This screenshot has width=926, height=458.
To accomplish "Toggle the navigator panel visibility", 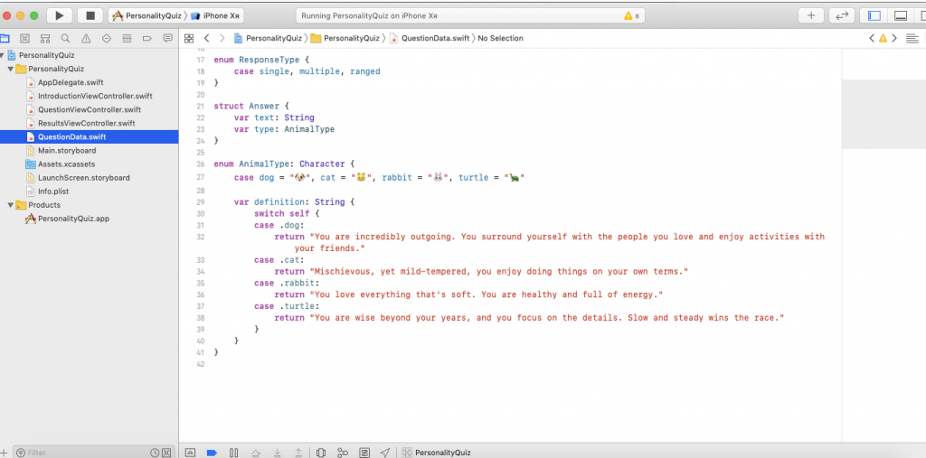I will 874,16.
